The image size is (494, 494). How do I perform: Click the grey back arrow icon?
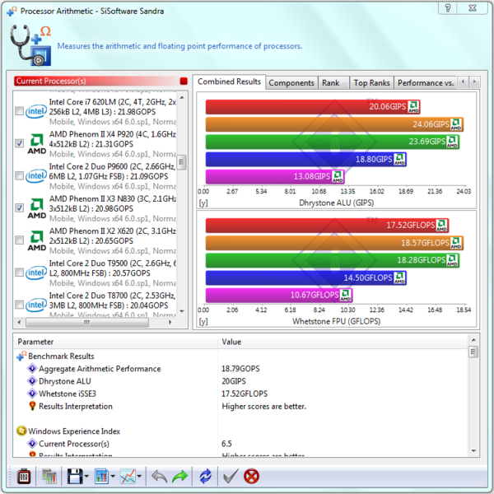click(160, 476)
